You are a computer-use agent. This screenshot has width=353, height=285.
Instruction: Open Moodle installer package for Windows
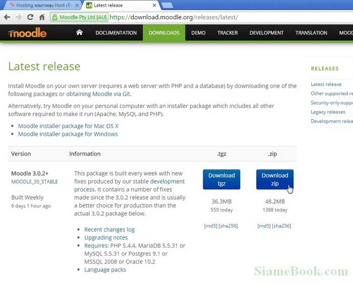click(x=68, y=134)
